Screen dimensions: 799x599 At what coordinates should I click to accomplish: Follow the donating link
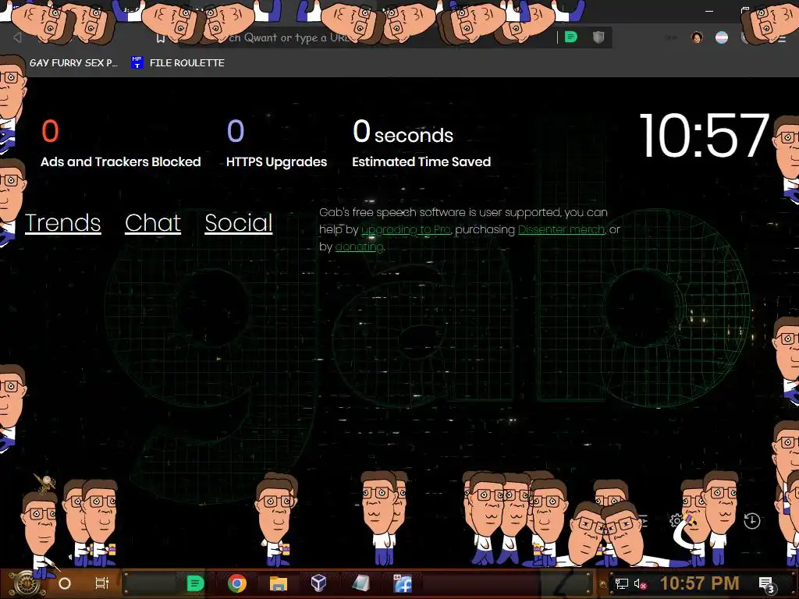click(359, 246)
